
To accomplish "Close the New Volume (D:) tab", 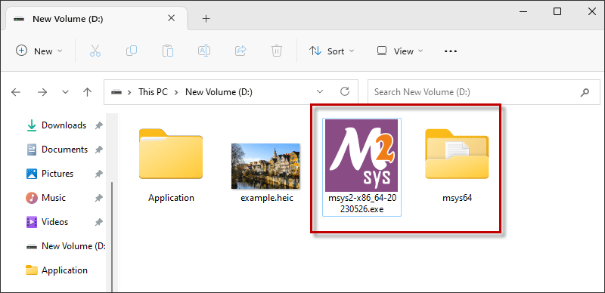I will (x=172, y=18).
